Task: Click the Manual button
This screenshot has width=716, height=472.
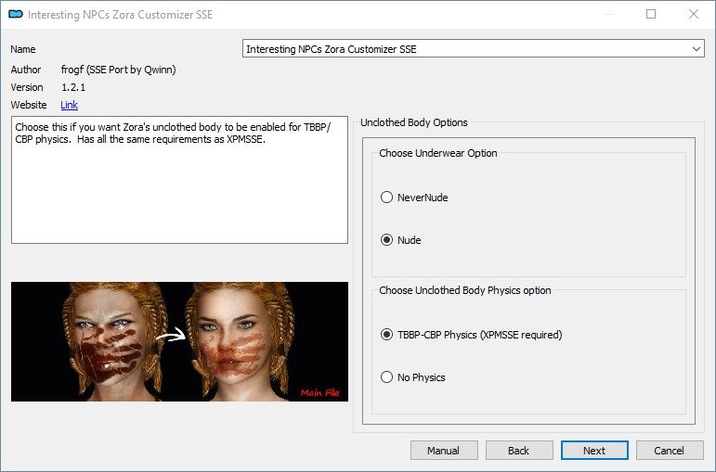Action: coord(444,451)
